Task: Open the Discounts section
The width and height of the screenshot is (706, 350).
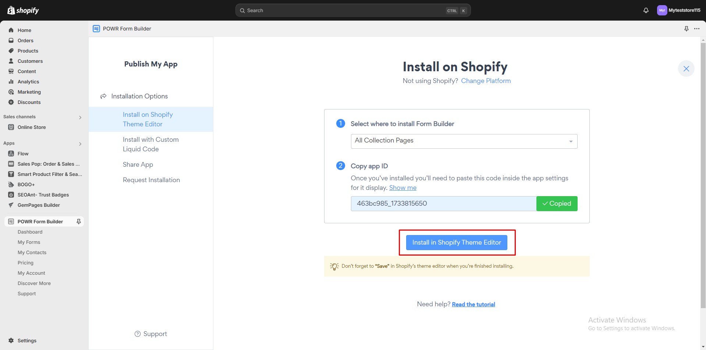Action: click(x=29, y=102)
